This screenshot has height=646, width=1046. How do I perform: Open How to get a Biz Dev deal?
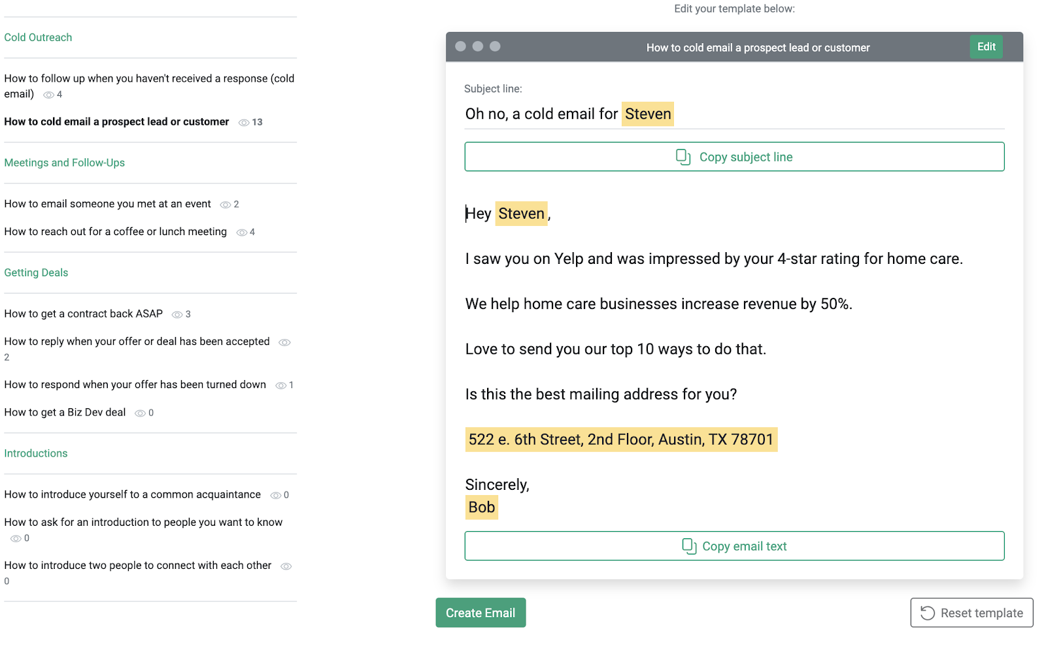(x=65, y=412)
